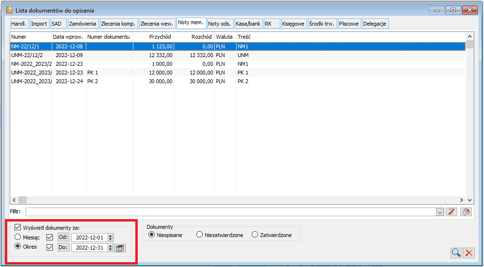Select the Nieopisane documents option

152,235
